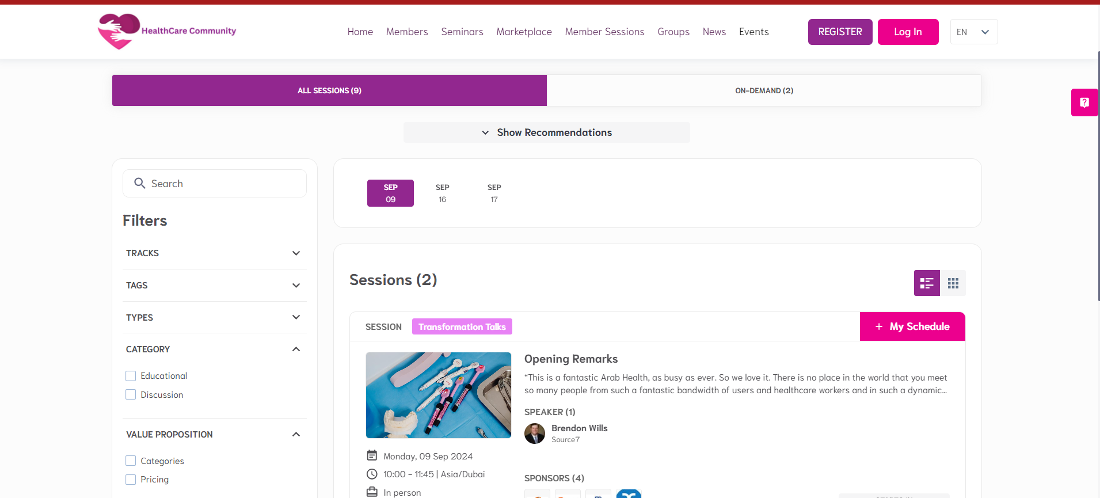Screen dimensions: 1100x498
Task: Open Marketplace from the navigation menu
Action: tap(524, 32)
